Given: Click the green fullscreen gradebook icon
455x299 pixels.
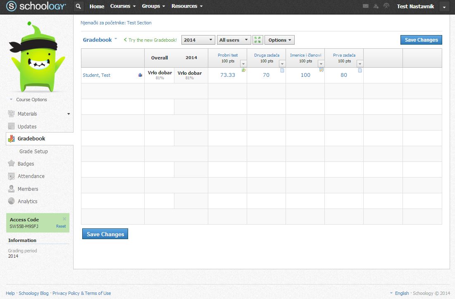Looking at the screenshot, I should coord(257,40).
